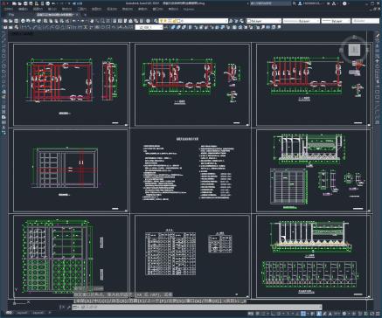Click the Copy icon in the Standard toolbar
Image resolution: width=382 pixels, height=318 pixels.
click(51, 21)
